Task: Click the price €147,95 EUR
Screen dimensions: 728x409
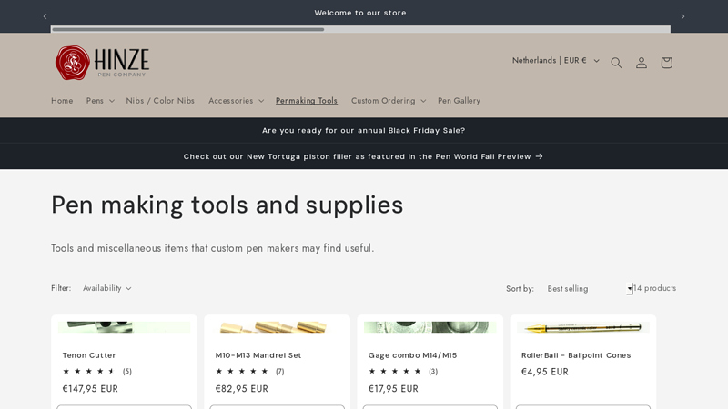Action: [90, 389]
